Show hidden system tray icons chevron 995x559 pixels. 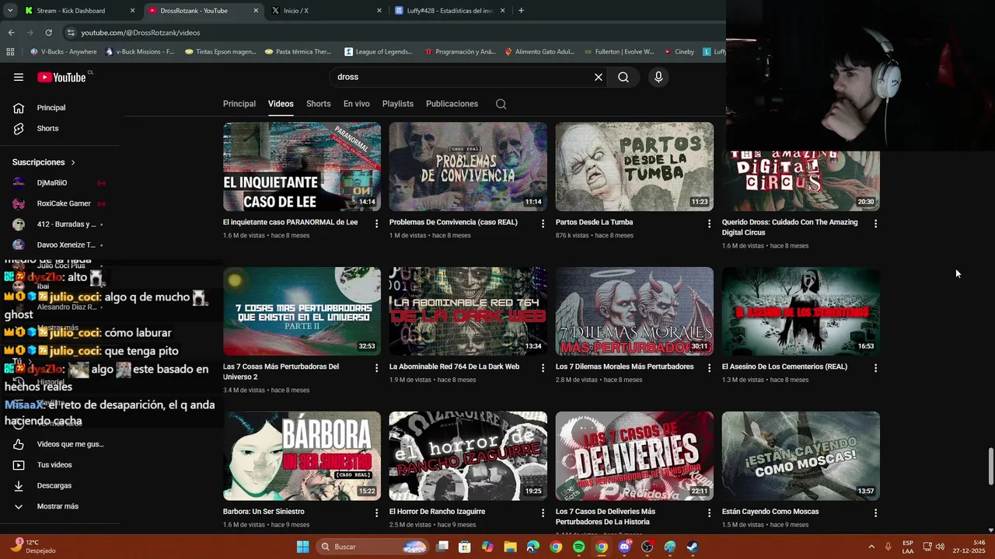(871, 547)
